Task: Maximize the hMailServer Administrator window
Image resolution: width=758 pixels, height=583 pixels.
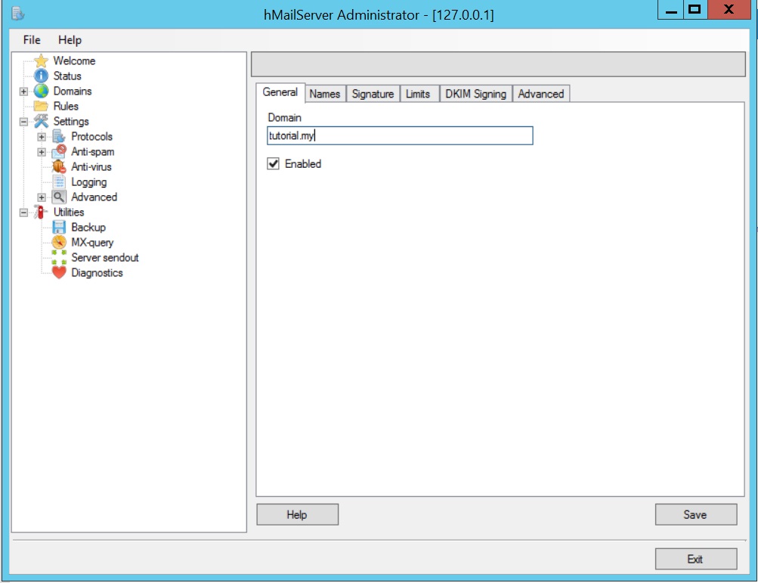Action: coord(695,10)
